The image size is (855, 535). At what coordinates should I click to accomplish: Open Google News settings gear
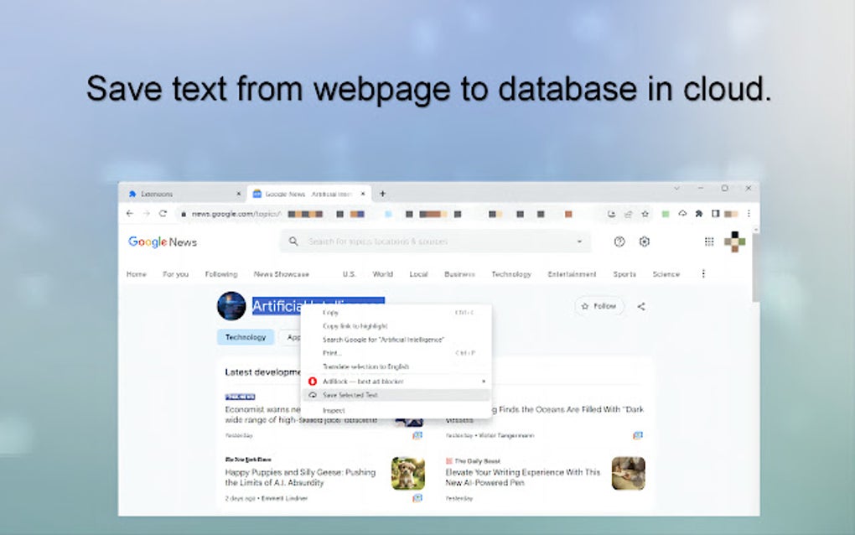[645, 242]
